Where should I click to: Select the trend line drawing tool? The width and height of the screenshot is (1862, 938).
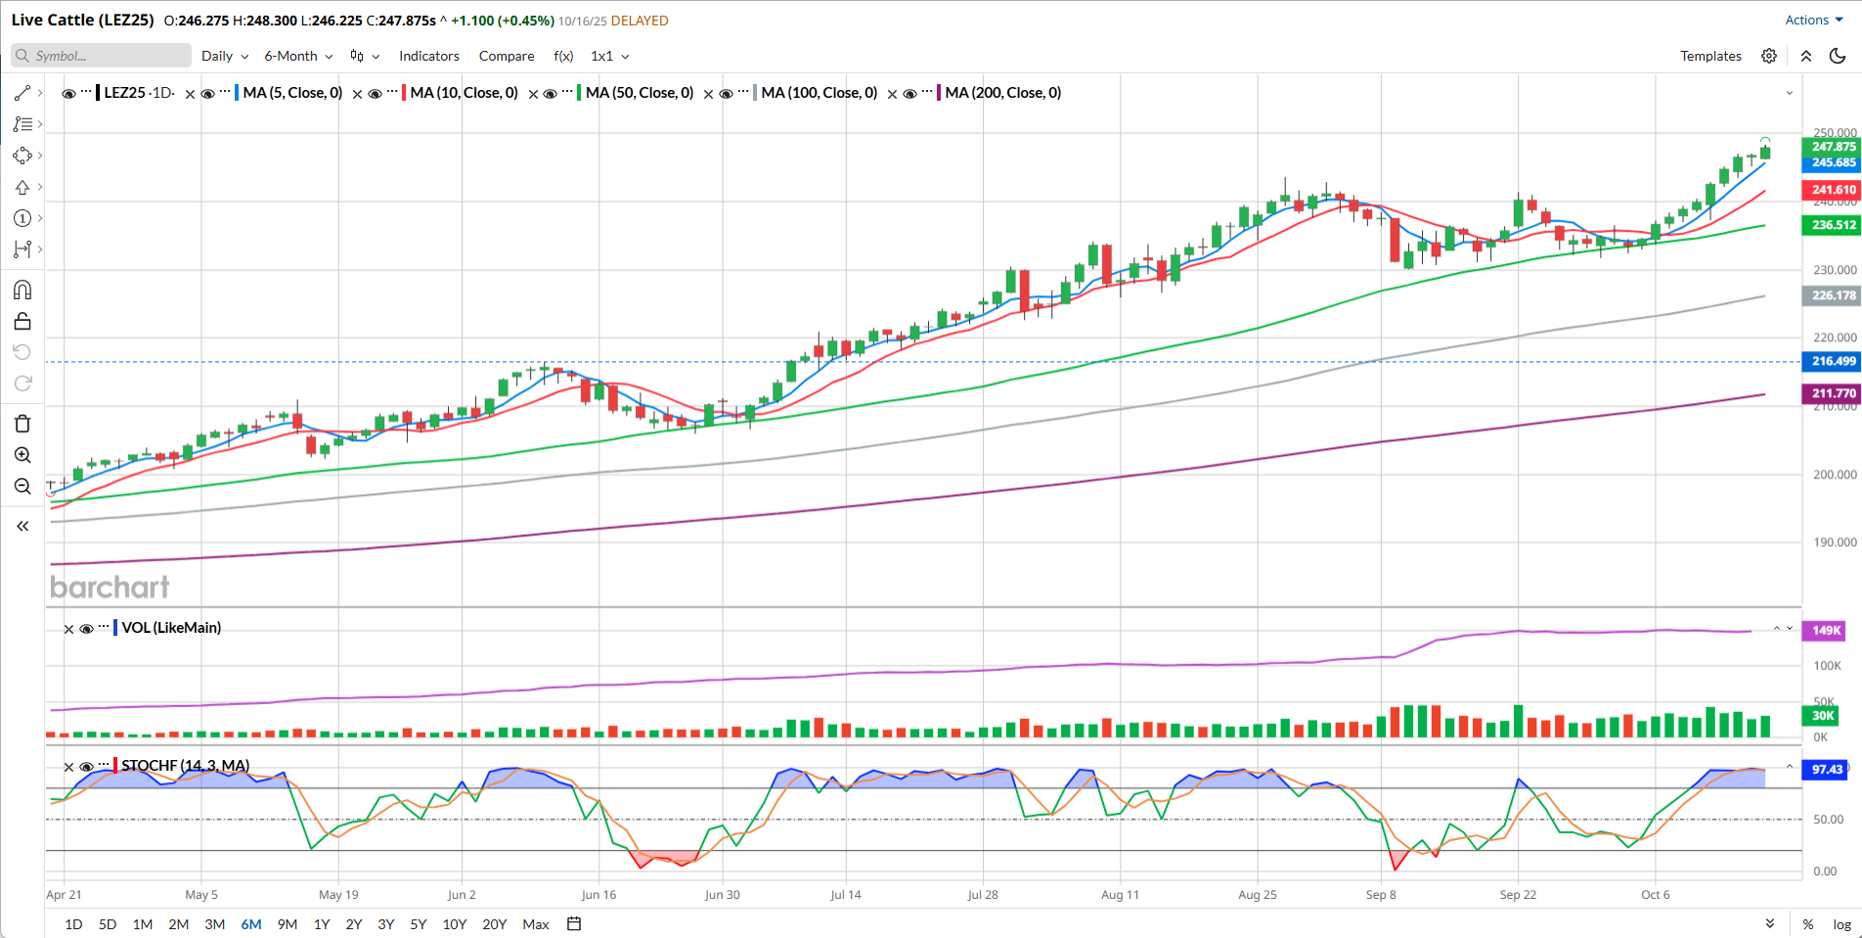click(x=22, y=93)
